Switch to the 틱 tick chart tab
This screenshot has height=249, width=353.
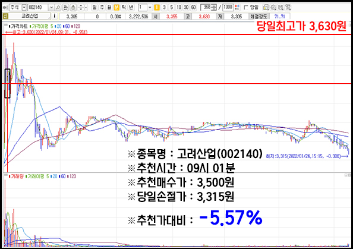(124, 8)
